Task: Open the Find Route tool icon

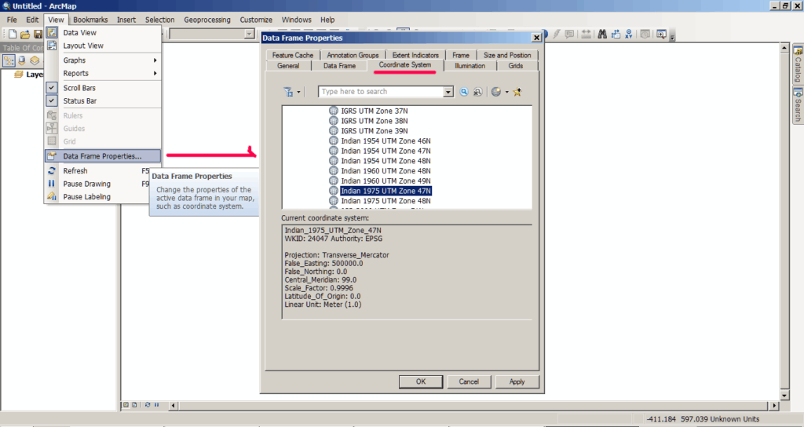Action: coord(616,35)
